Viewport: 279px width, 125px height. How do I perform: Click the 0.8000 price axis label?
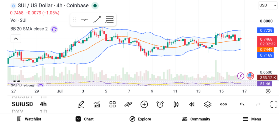click(x=266, y=21)
